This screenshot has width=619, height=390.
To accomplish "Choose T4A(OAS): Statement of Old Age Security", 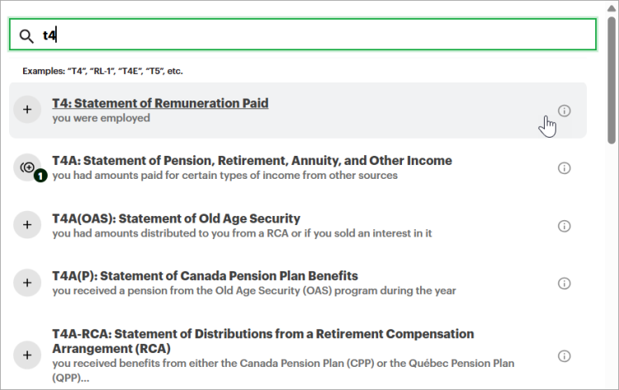I will coord(176,218).
